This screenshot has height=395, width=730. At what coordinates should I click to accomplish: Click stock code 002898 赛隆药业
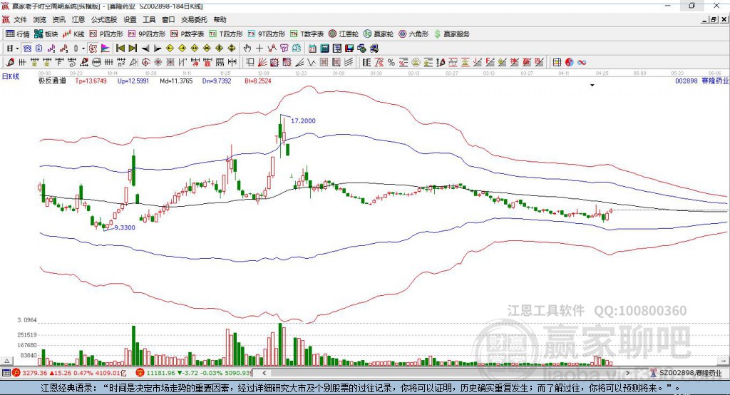coord(701,81)
